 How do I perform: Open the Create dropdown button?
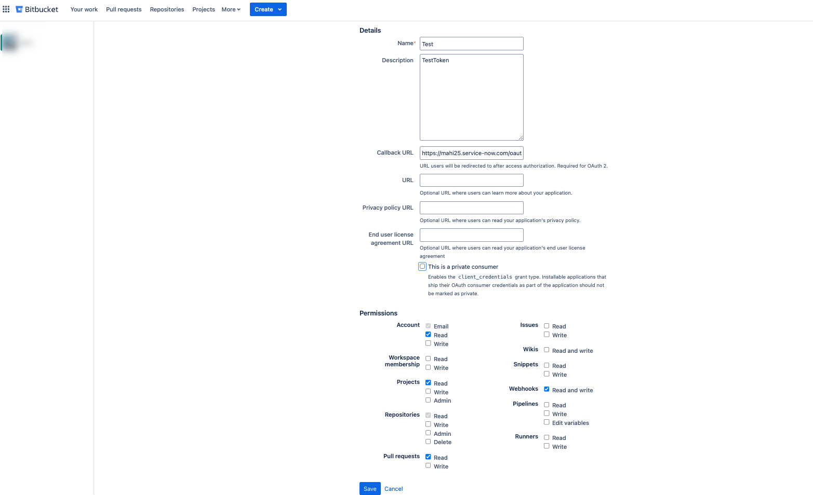point(268,9)
